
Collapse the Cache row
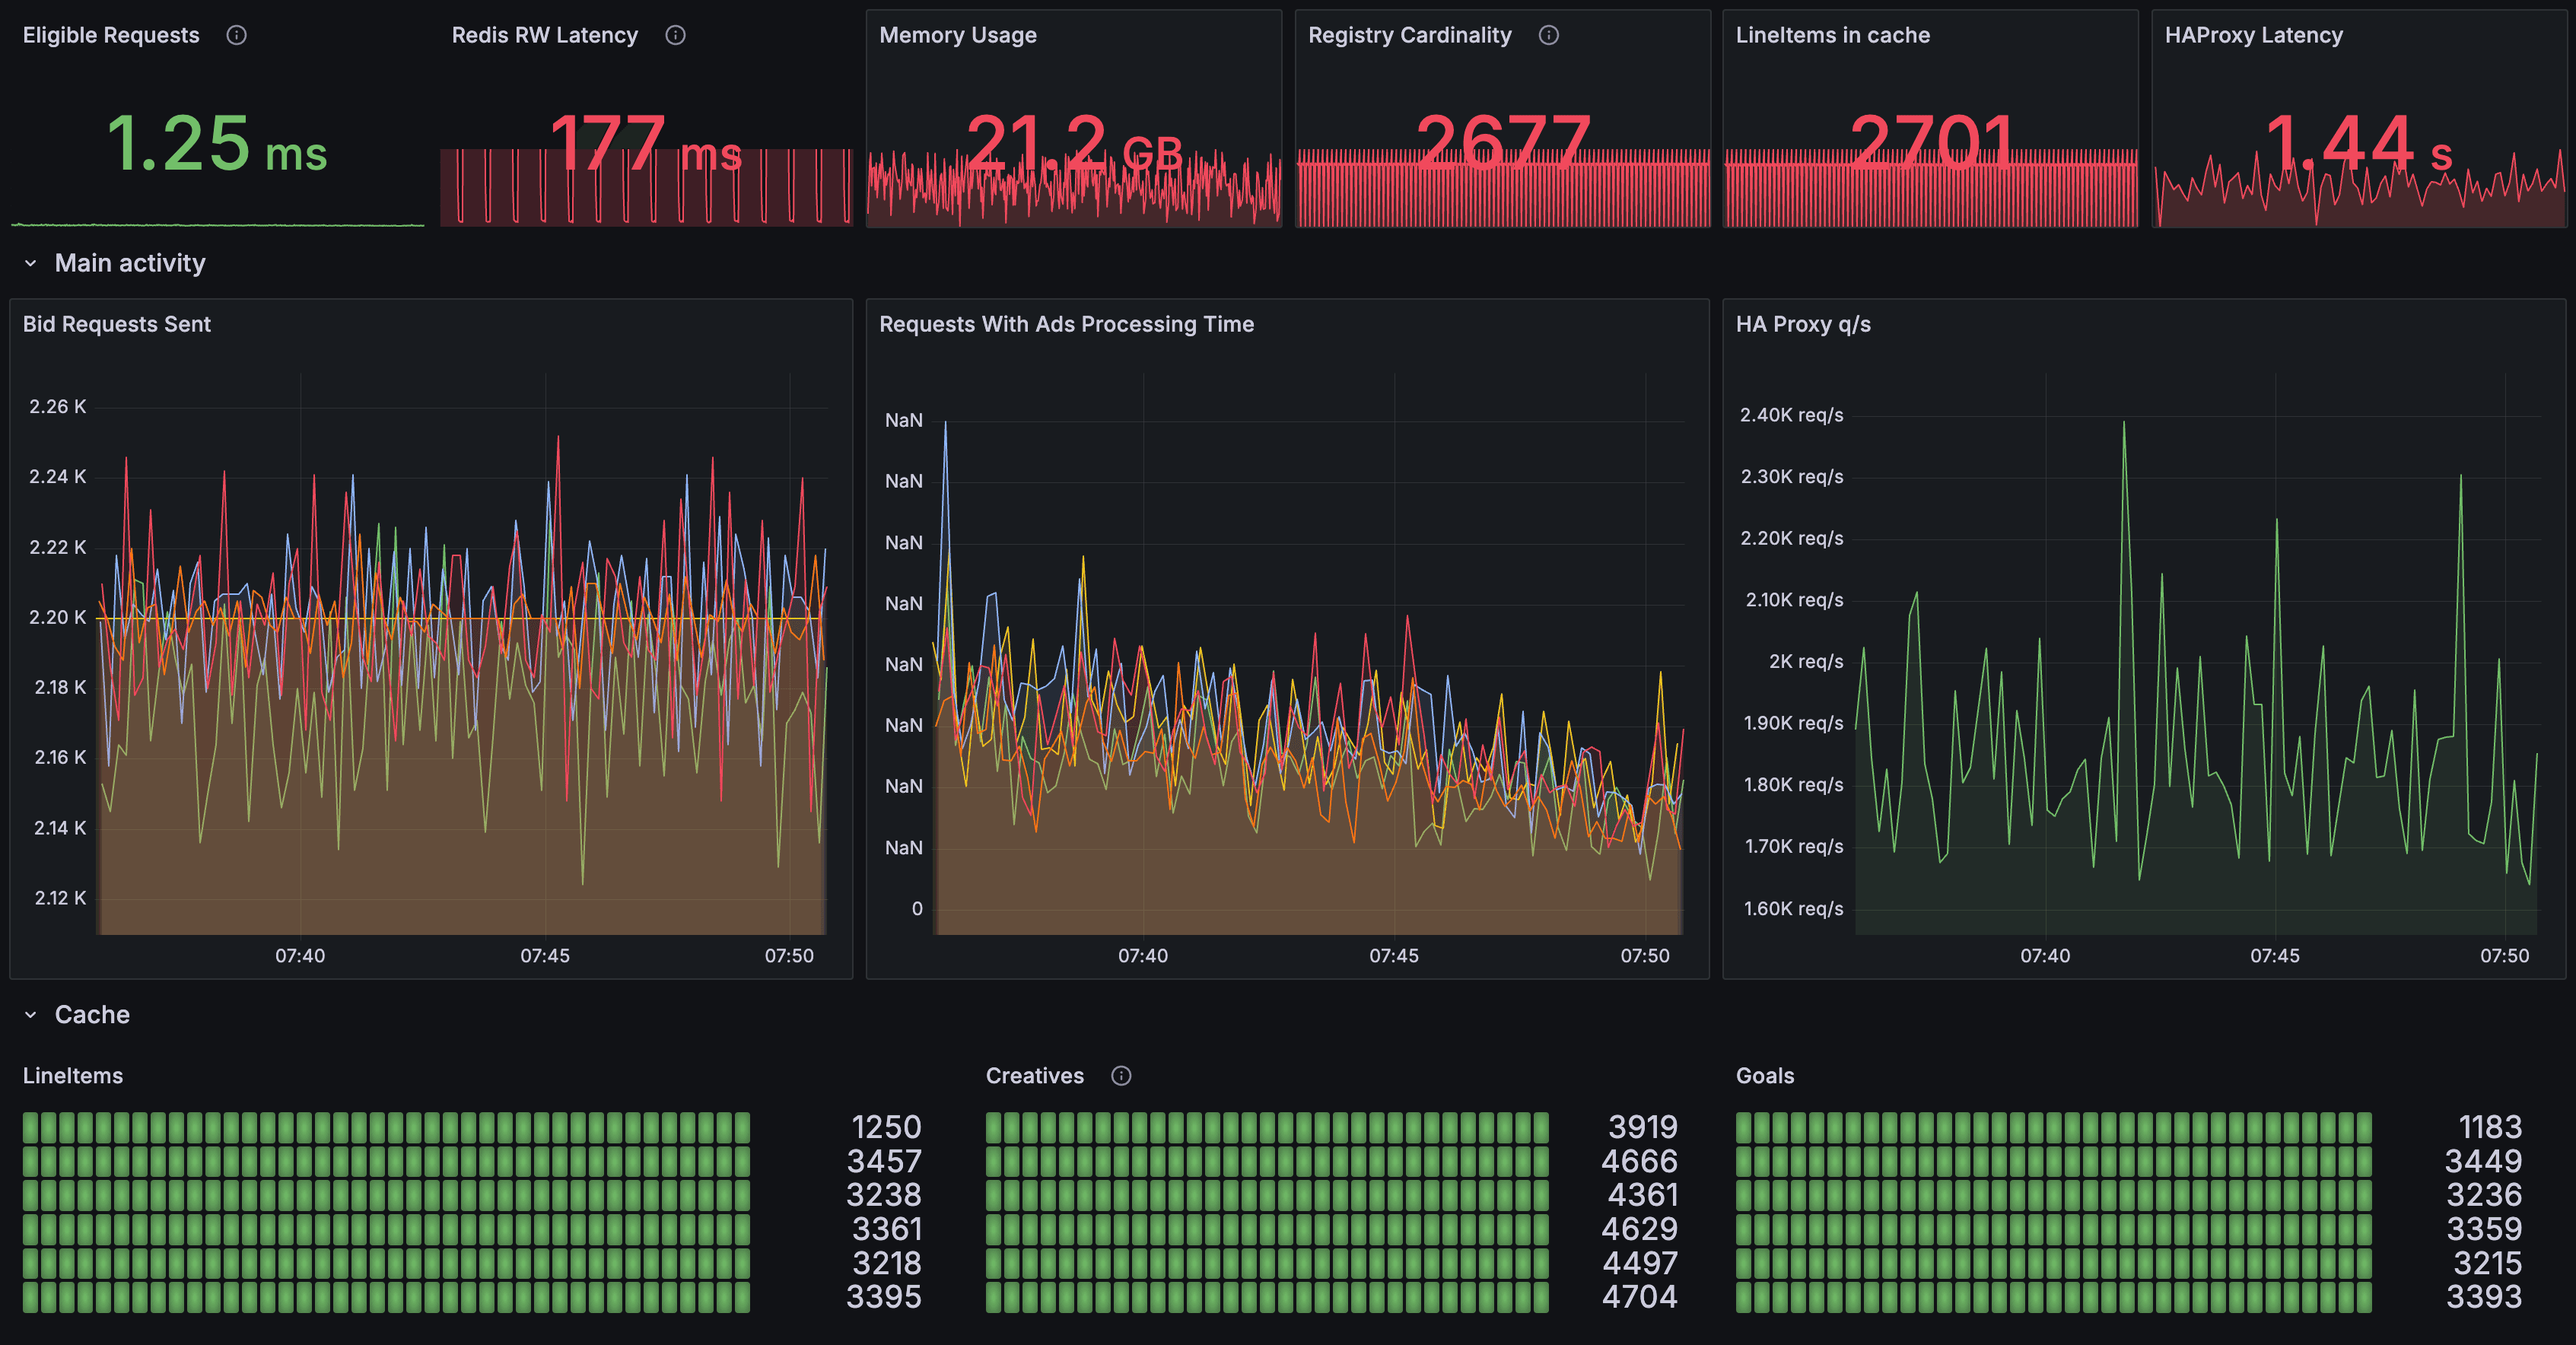(x=31, y=1015)
